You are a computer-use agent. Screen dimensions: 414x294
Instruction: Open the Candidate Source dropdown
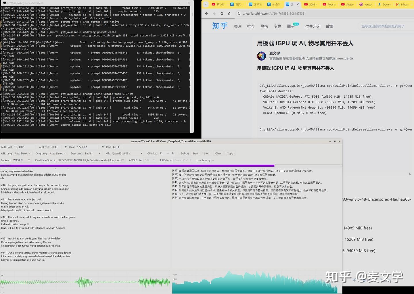[91, 160]
